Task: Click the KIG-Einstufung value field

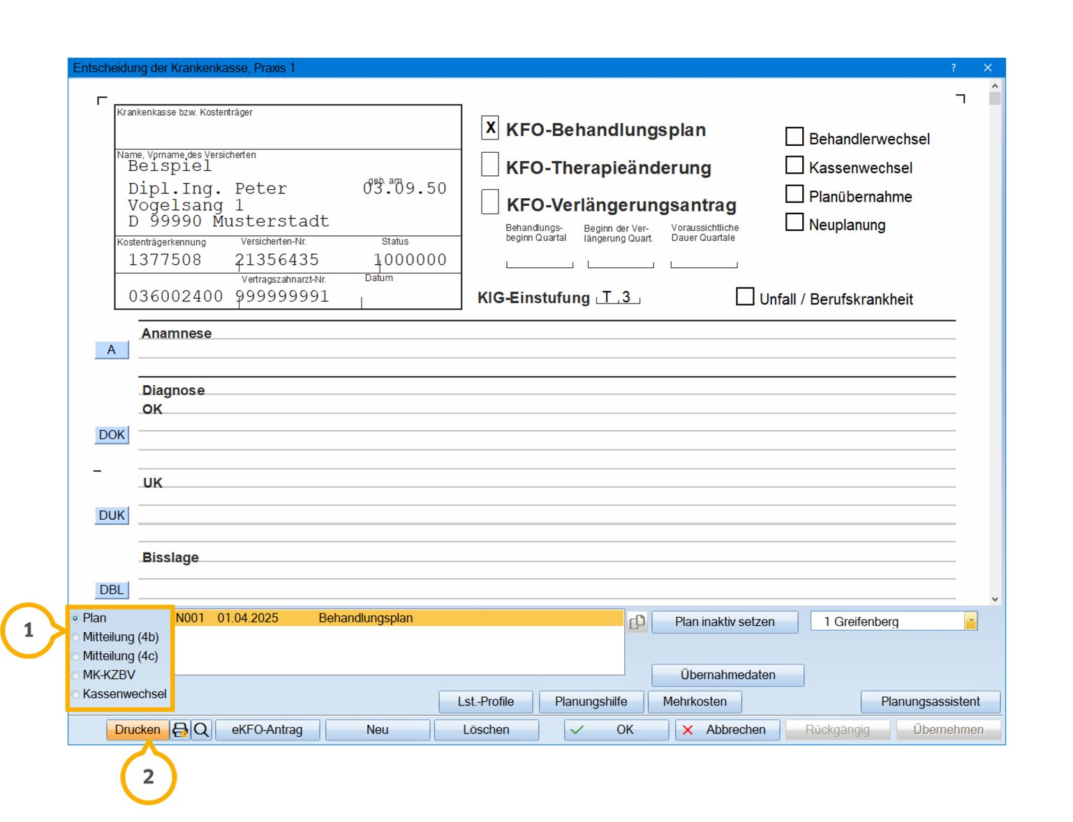Action: click(618, 297)
